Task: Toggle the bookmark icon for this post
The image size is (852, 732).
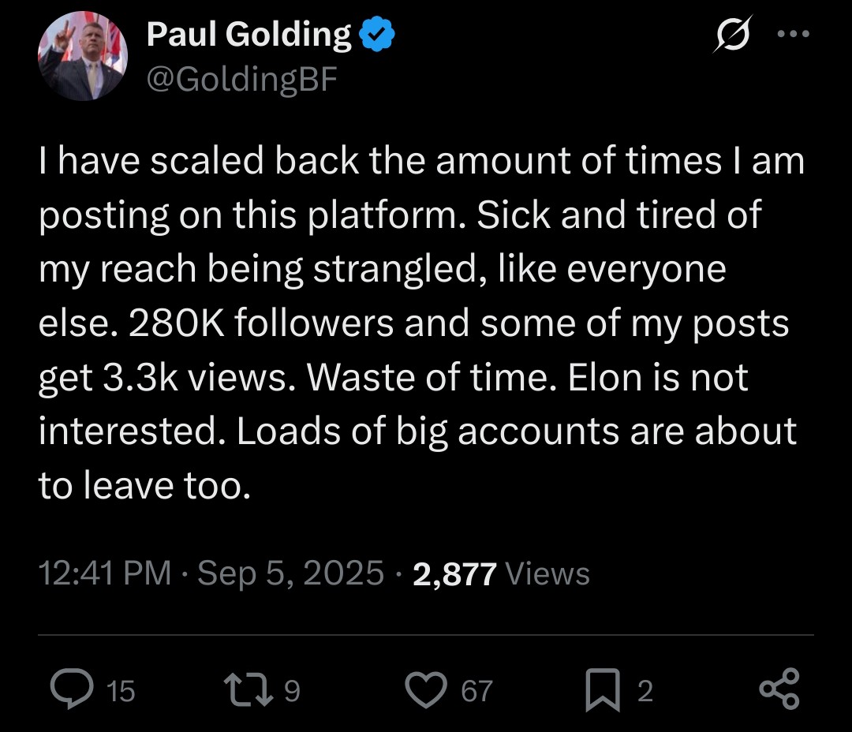Action: click(603, 690)
